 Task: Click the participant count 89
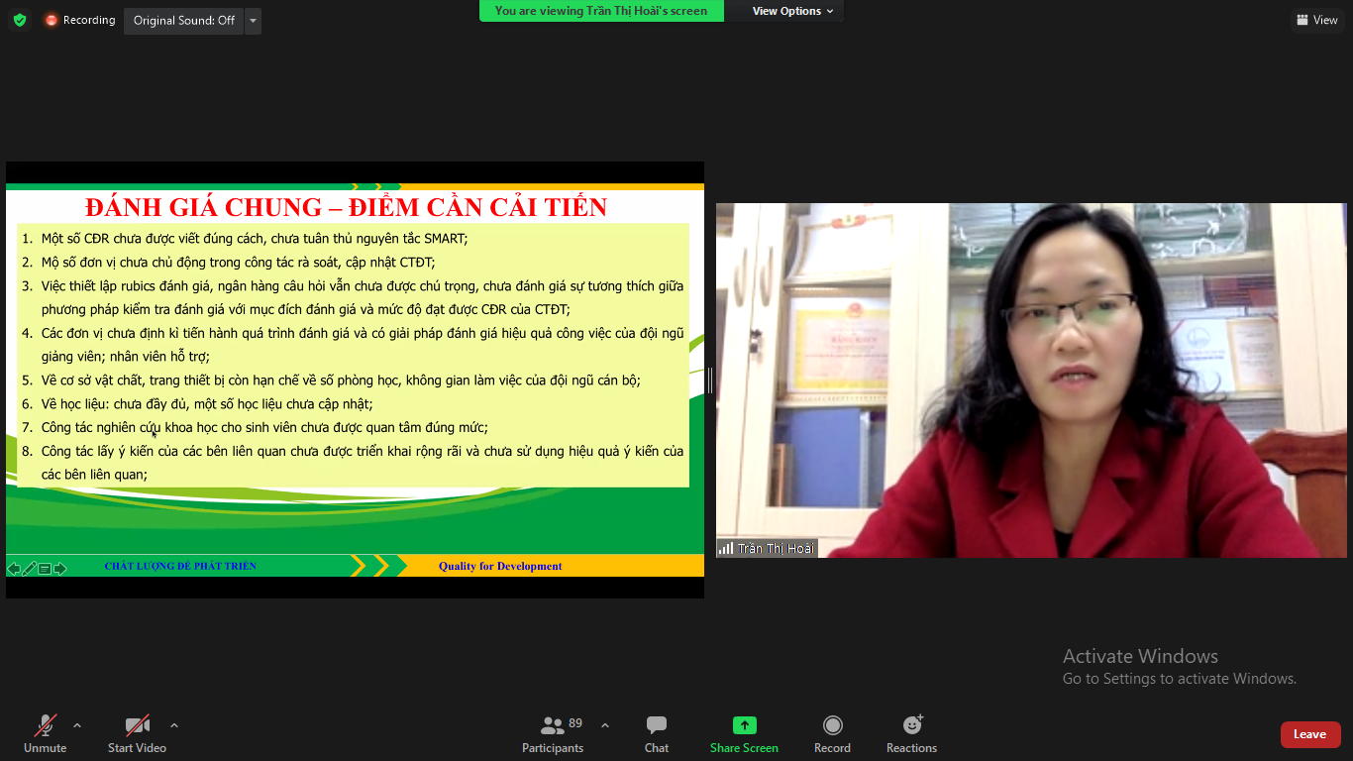pos(575,723)
